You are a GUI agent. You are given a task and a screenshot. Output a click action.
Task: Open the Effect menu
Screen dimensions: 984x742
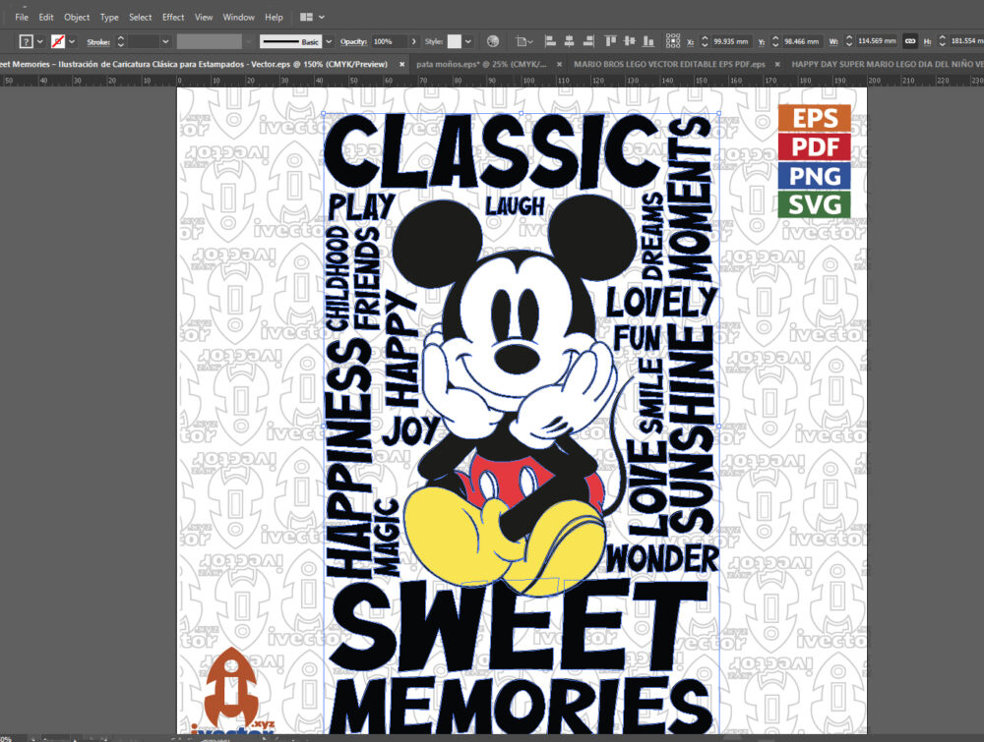coord(173,17)
